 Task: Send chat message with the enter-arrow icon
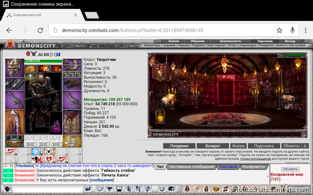coord(88,189)
